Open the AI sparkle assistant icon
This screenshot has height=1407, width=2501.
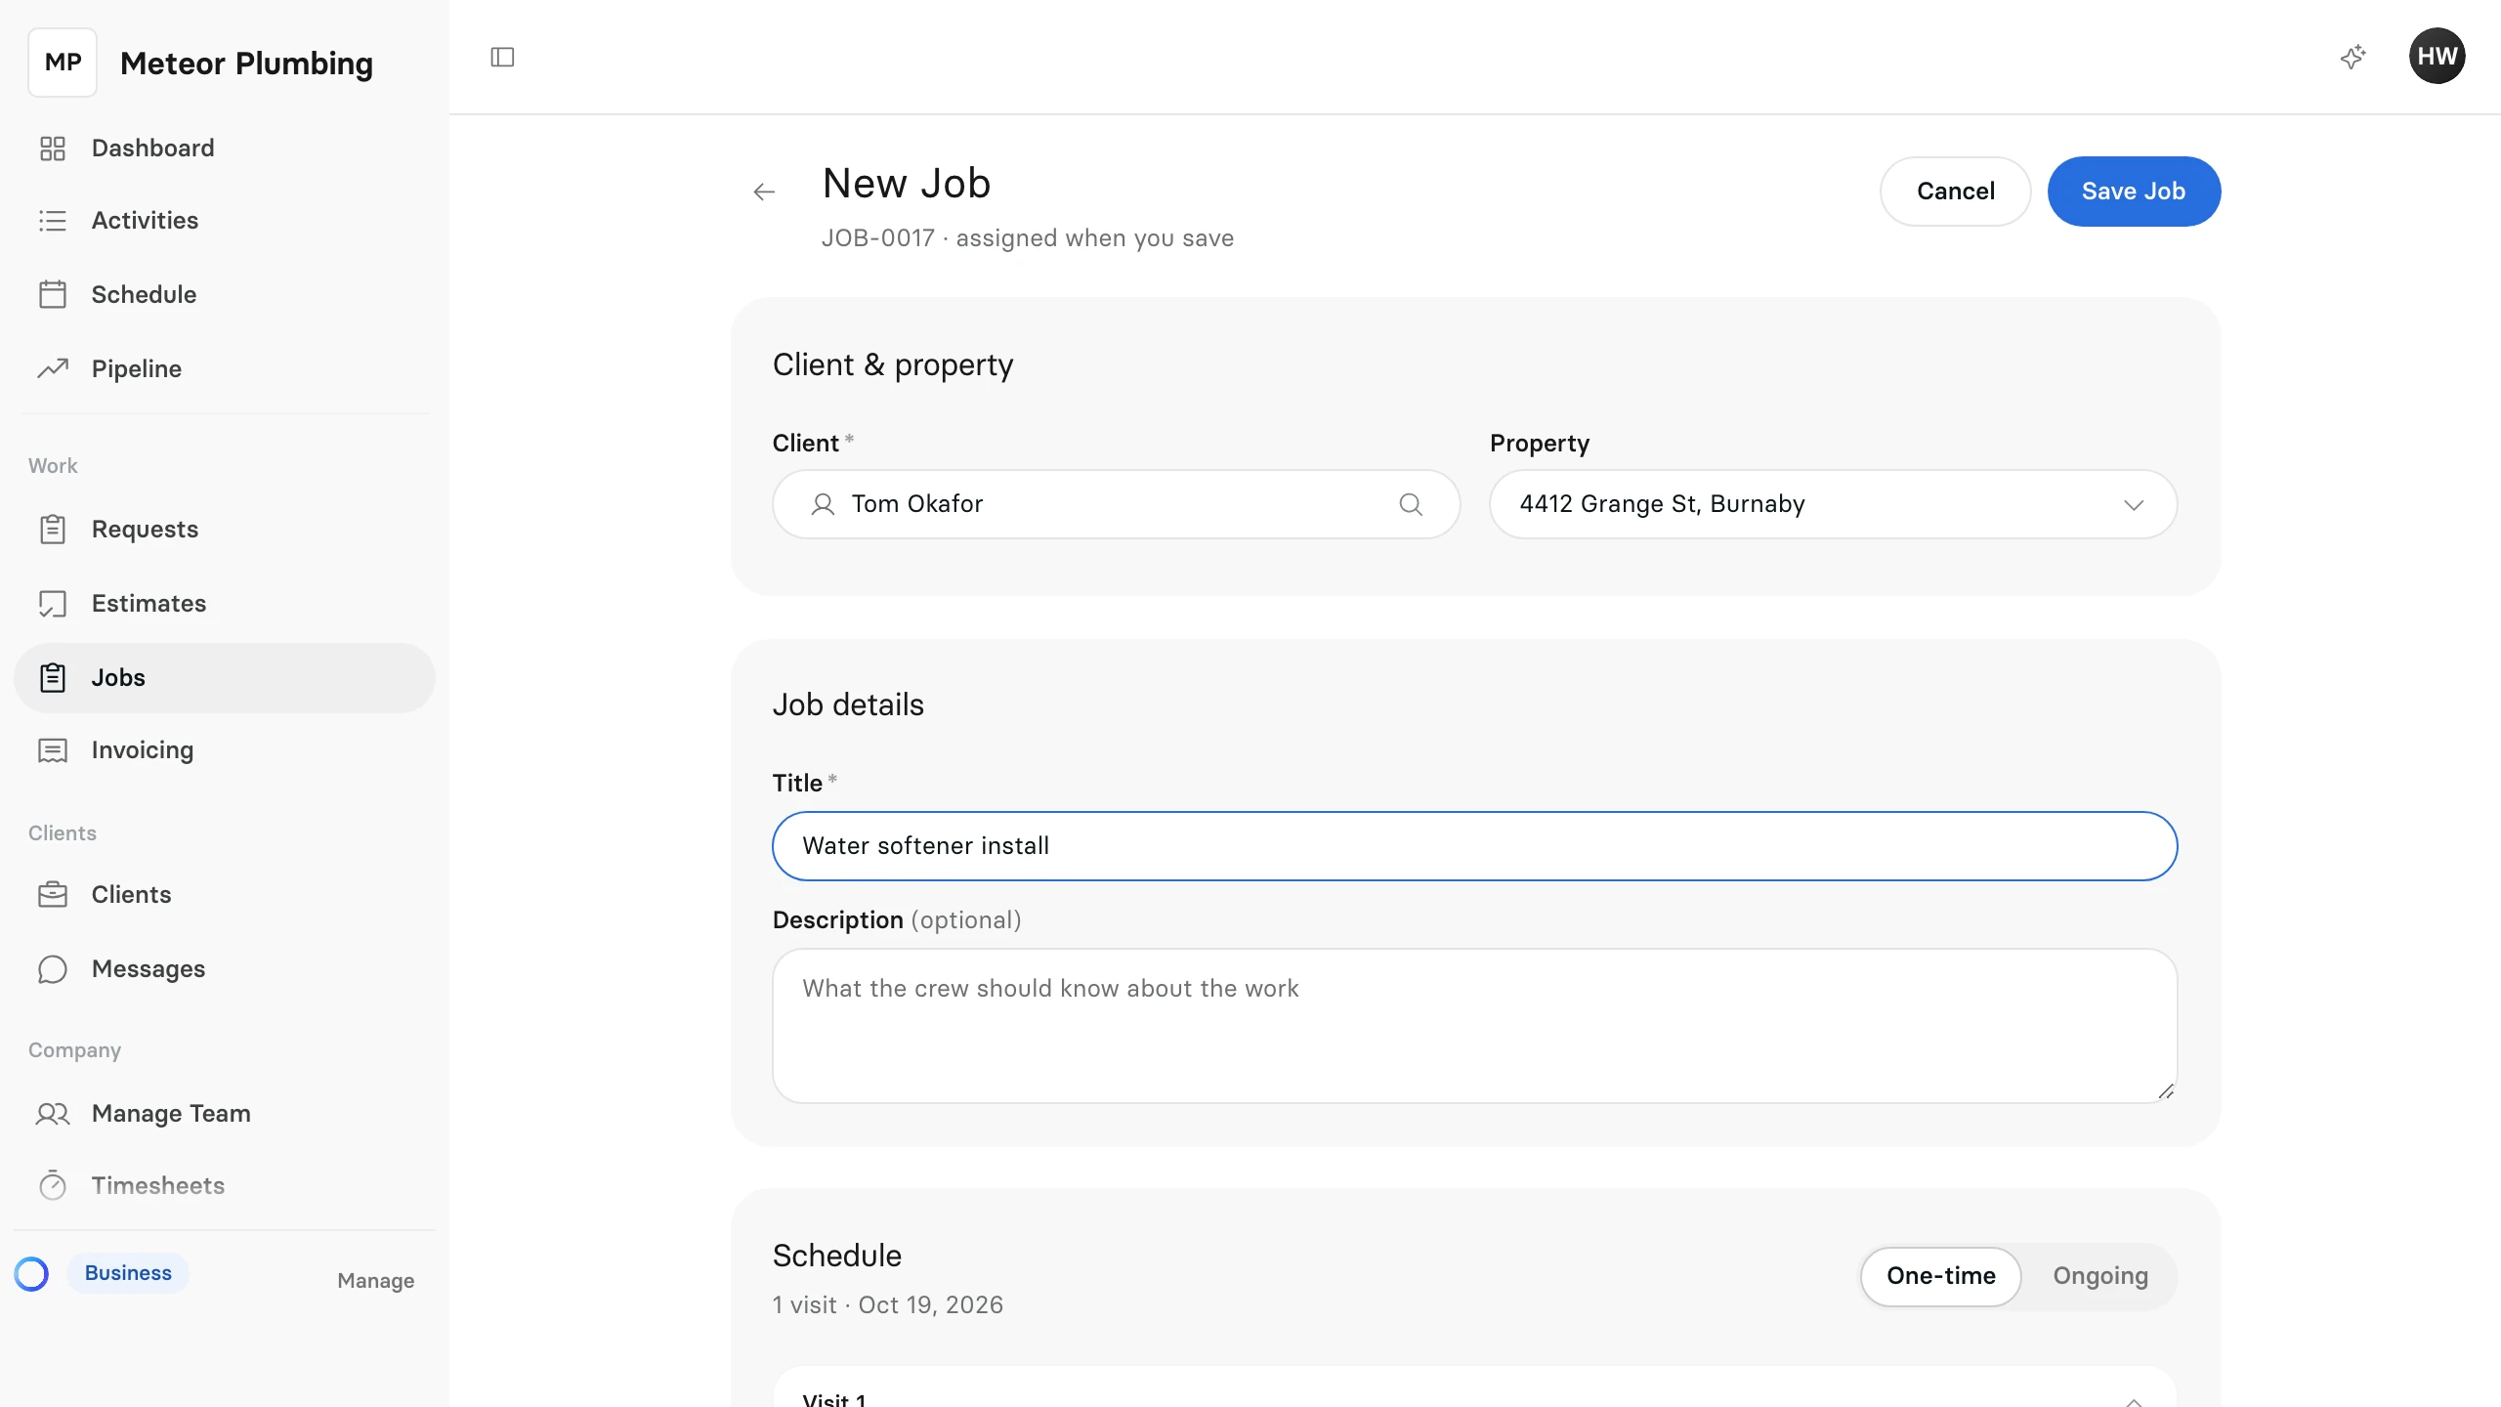click(x=2353, y=57)
